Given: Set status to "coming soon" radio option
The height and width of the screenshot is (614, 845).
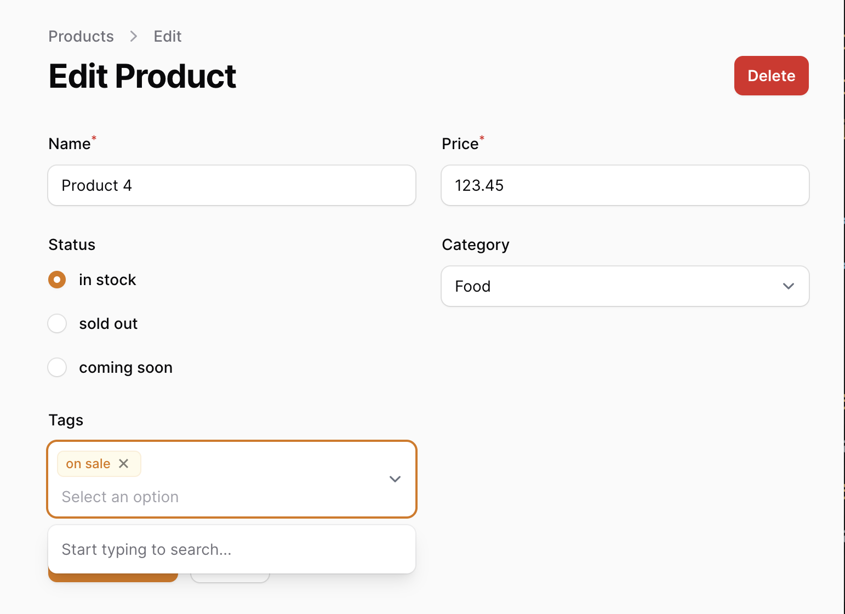Looking at the screenshot, I should tap(57, 367).
